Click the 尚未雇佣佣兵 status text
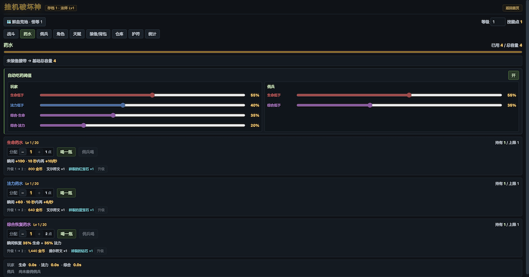529x277 pixels. click(30, 272)
